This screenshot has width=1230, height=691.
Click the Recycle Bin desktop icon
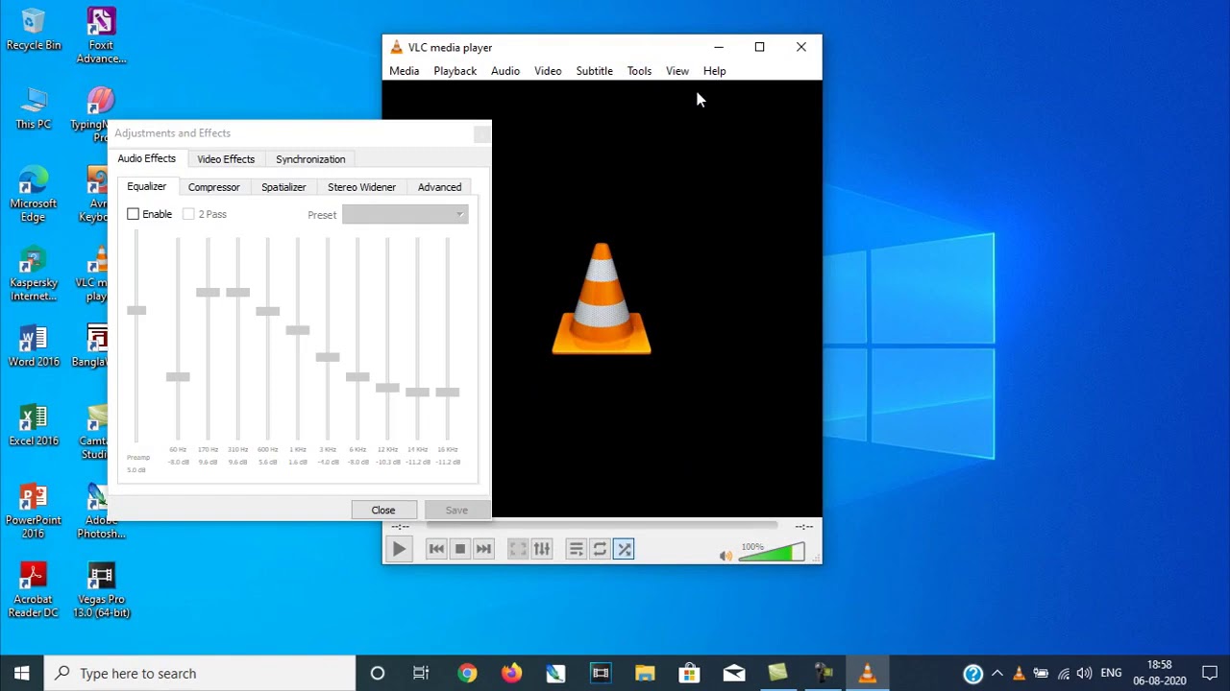tap(34, 29)
